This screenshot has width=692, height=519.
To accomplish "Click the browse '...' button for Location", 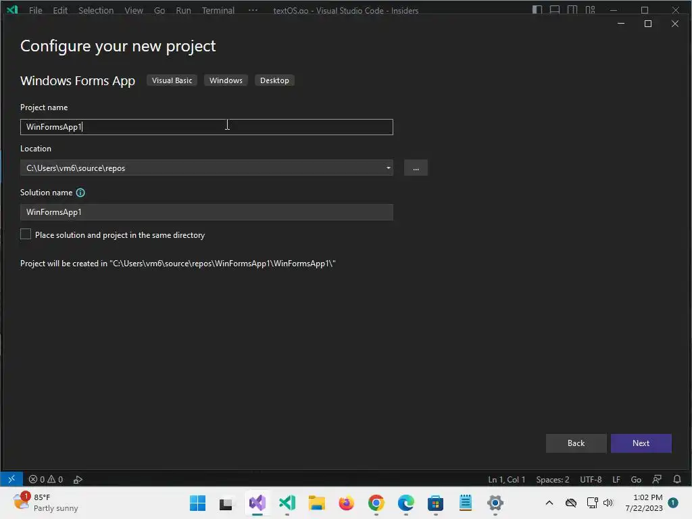I will pos(416,168).
